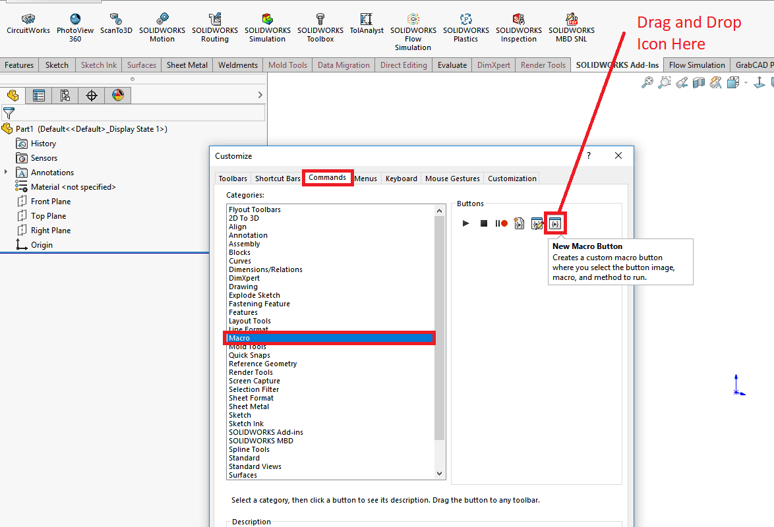
Task: Open the Weldments ribbon tab
Action: tap(238, 65)
